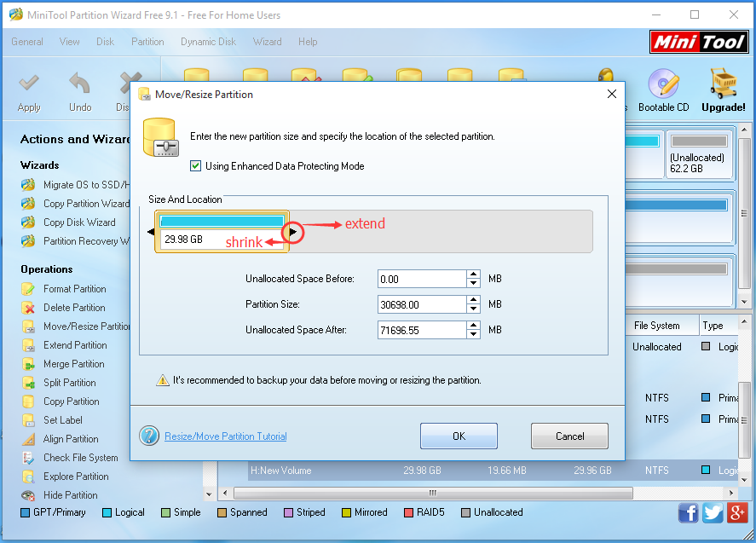This screenshot has height=543, width=756.
Task: Click the horizontal scrollbar right arrow
Action: [731, 493]
